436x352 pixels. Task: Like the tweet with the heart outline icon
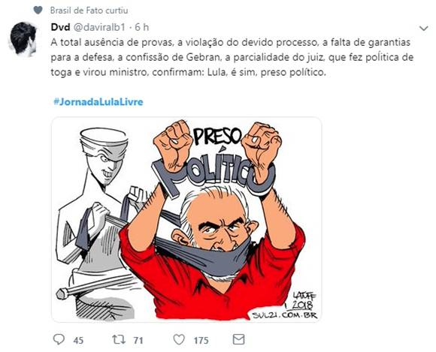coord(179,339)
